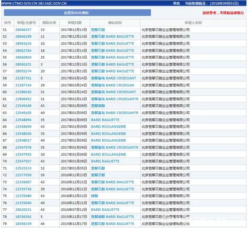This screenshot has width=248, height=228.
Task: Open registration number 22335736
Action: click(x=23, y=189)
